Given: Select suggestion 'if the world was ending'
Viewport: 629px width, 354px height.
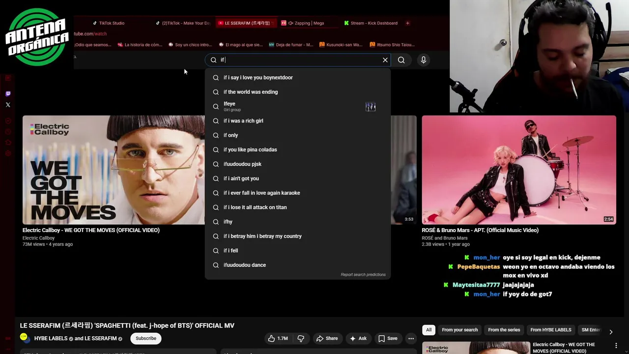Looking at the screenshot, I should [x=298, y=92].
